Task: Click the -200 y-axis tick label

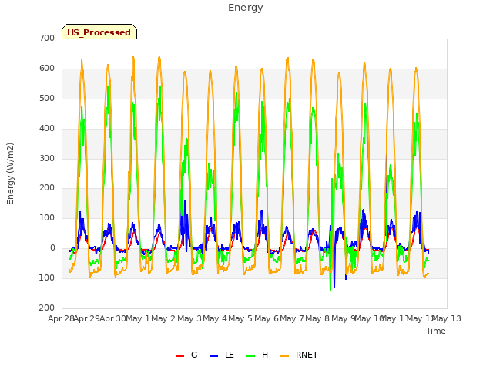Action: 45,308
